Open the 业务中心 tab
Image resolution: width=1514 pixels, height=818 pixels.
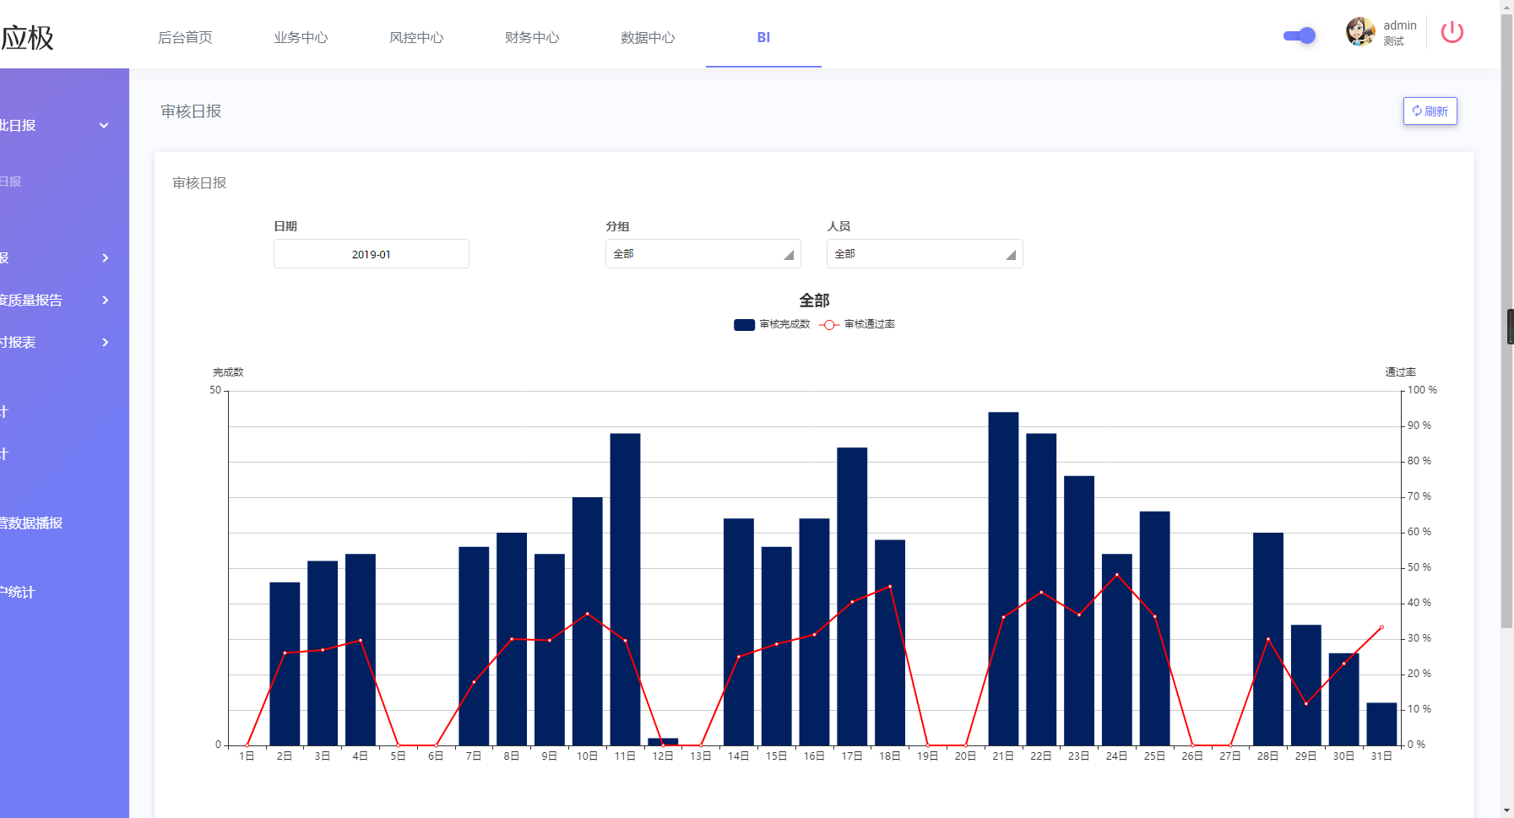[x=301, y=37]
